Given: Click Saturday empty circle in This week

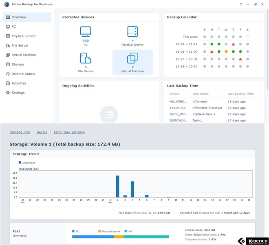Looking at the screenshot, I should click(x=247, y=37).
